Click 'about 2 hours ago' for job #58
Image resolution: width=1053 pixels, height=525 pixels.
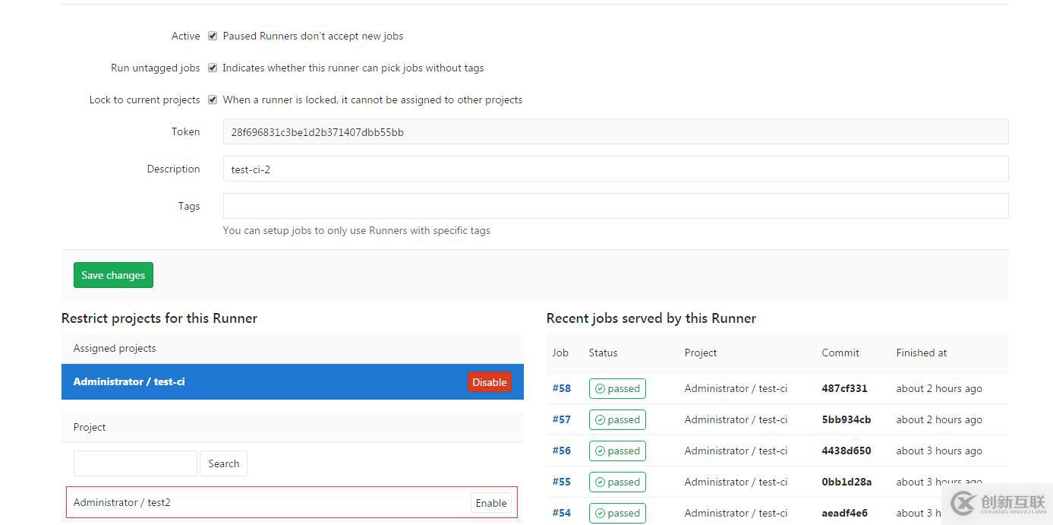tap(939, 388)
